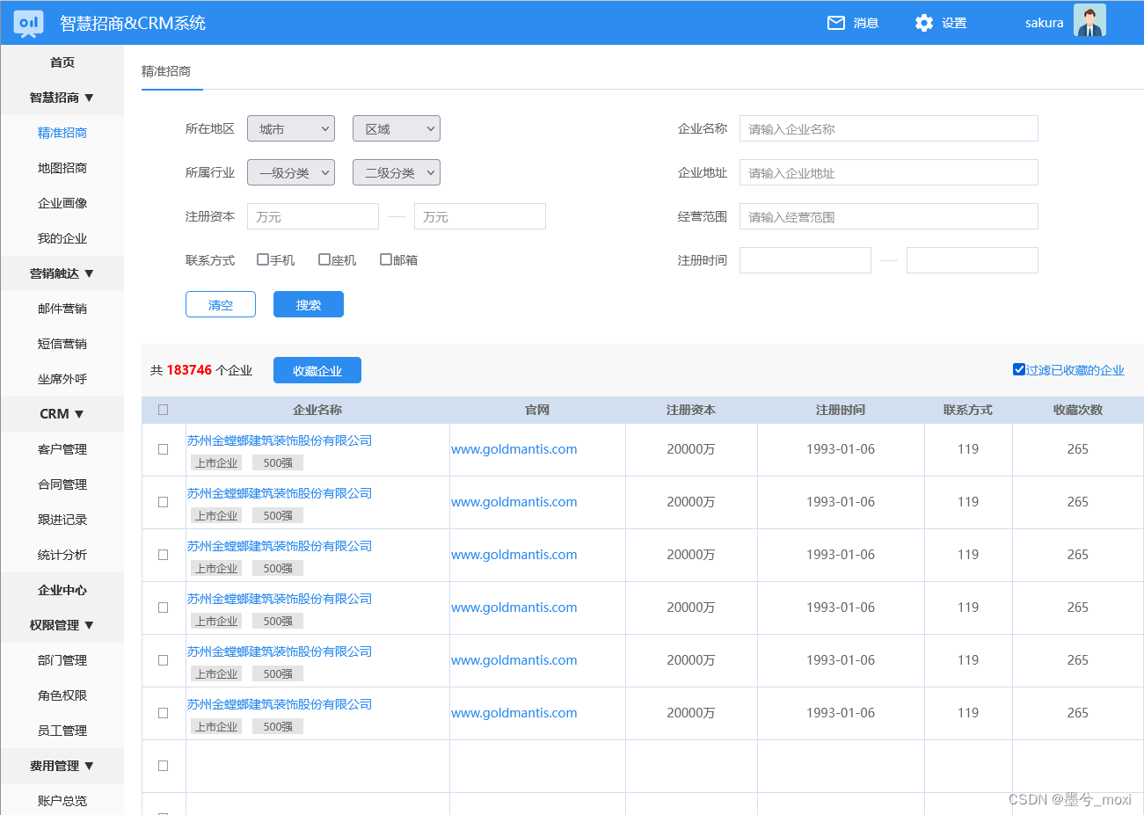
Task: Click the 注册时间 end date field
Action: [973, 260]
